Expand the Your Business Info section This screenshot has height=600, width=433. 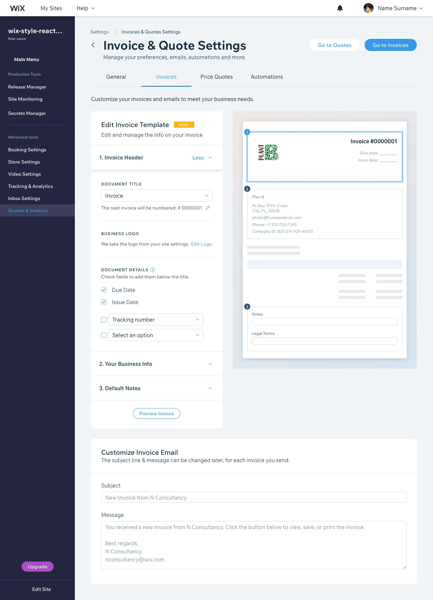point(157,364)
